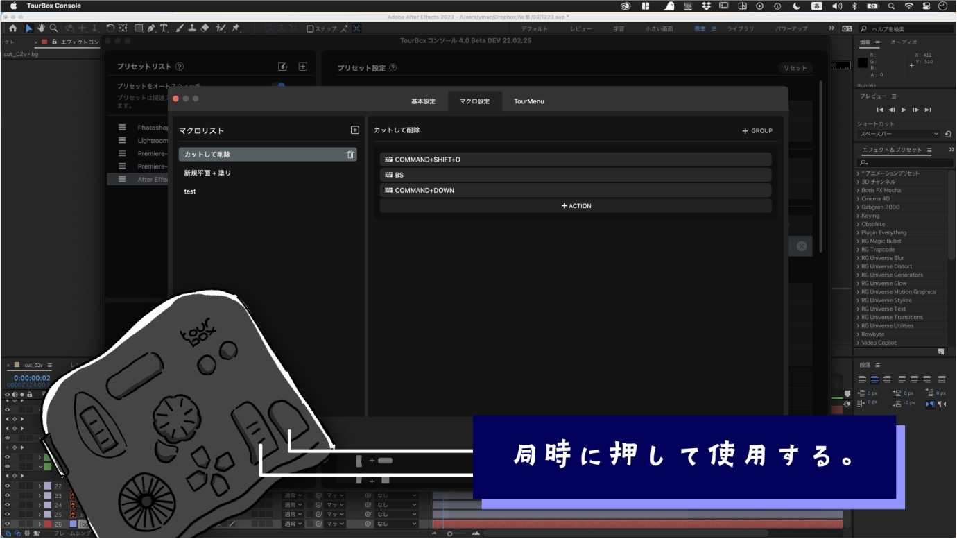Viewport: 957px width, 539px height.
Task: Select the Zoom magnifier tool
Action: (53, 28)
